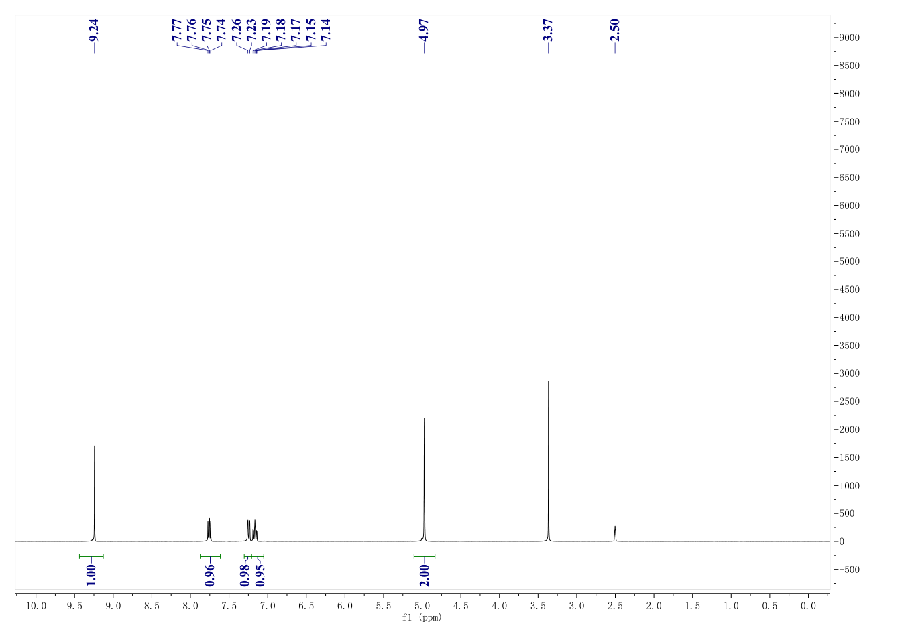
Task: Click the green integral bar under 9.24 peak
Action: tap(91, 556)
